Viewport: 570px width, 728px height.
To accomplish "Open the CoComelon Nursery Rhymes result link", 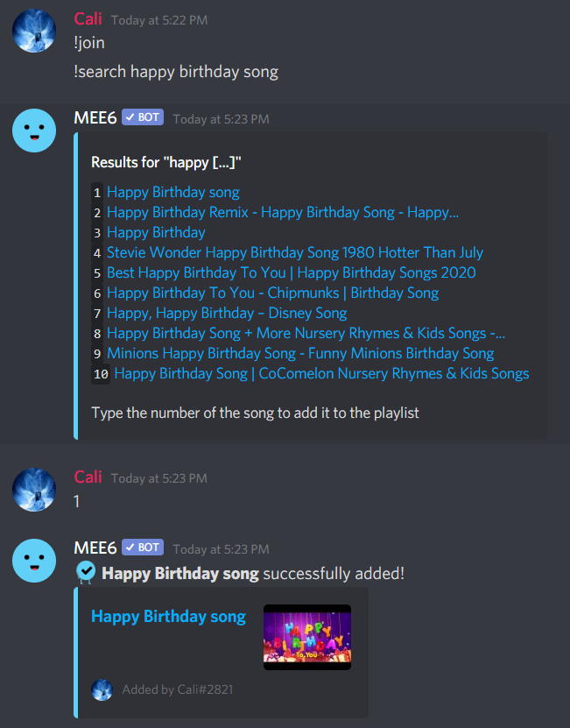I will (321, 373).
